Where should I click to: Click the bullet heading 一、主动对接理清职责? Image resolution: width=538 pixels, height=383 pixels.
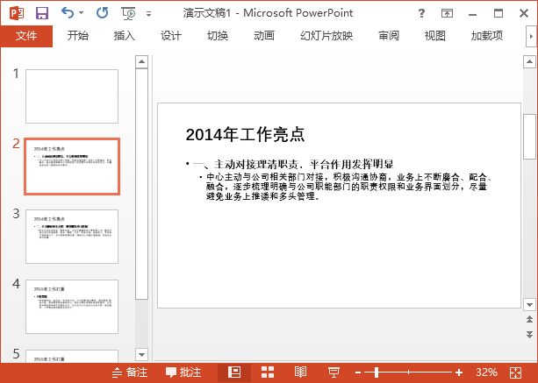[293, 165]
